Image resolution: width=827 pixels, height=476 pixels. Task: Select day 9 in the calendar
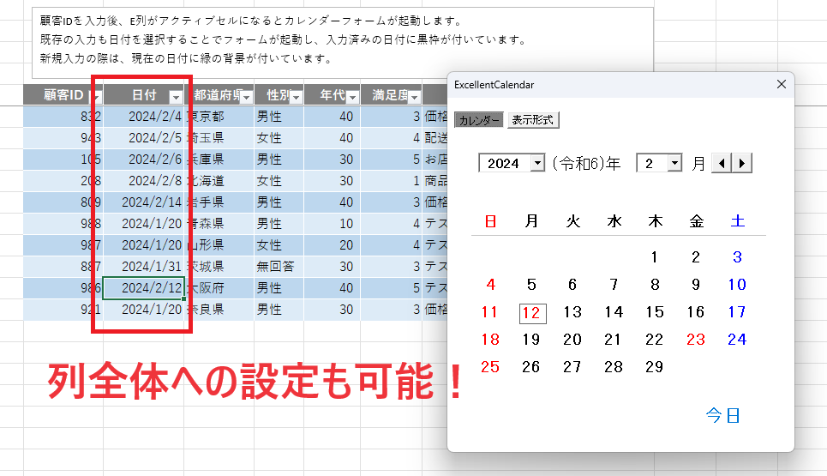pos(696,285)
